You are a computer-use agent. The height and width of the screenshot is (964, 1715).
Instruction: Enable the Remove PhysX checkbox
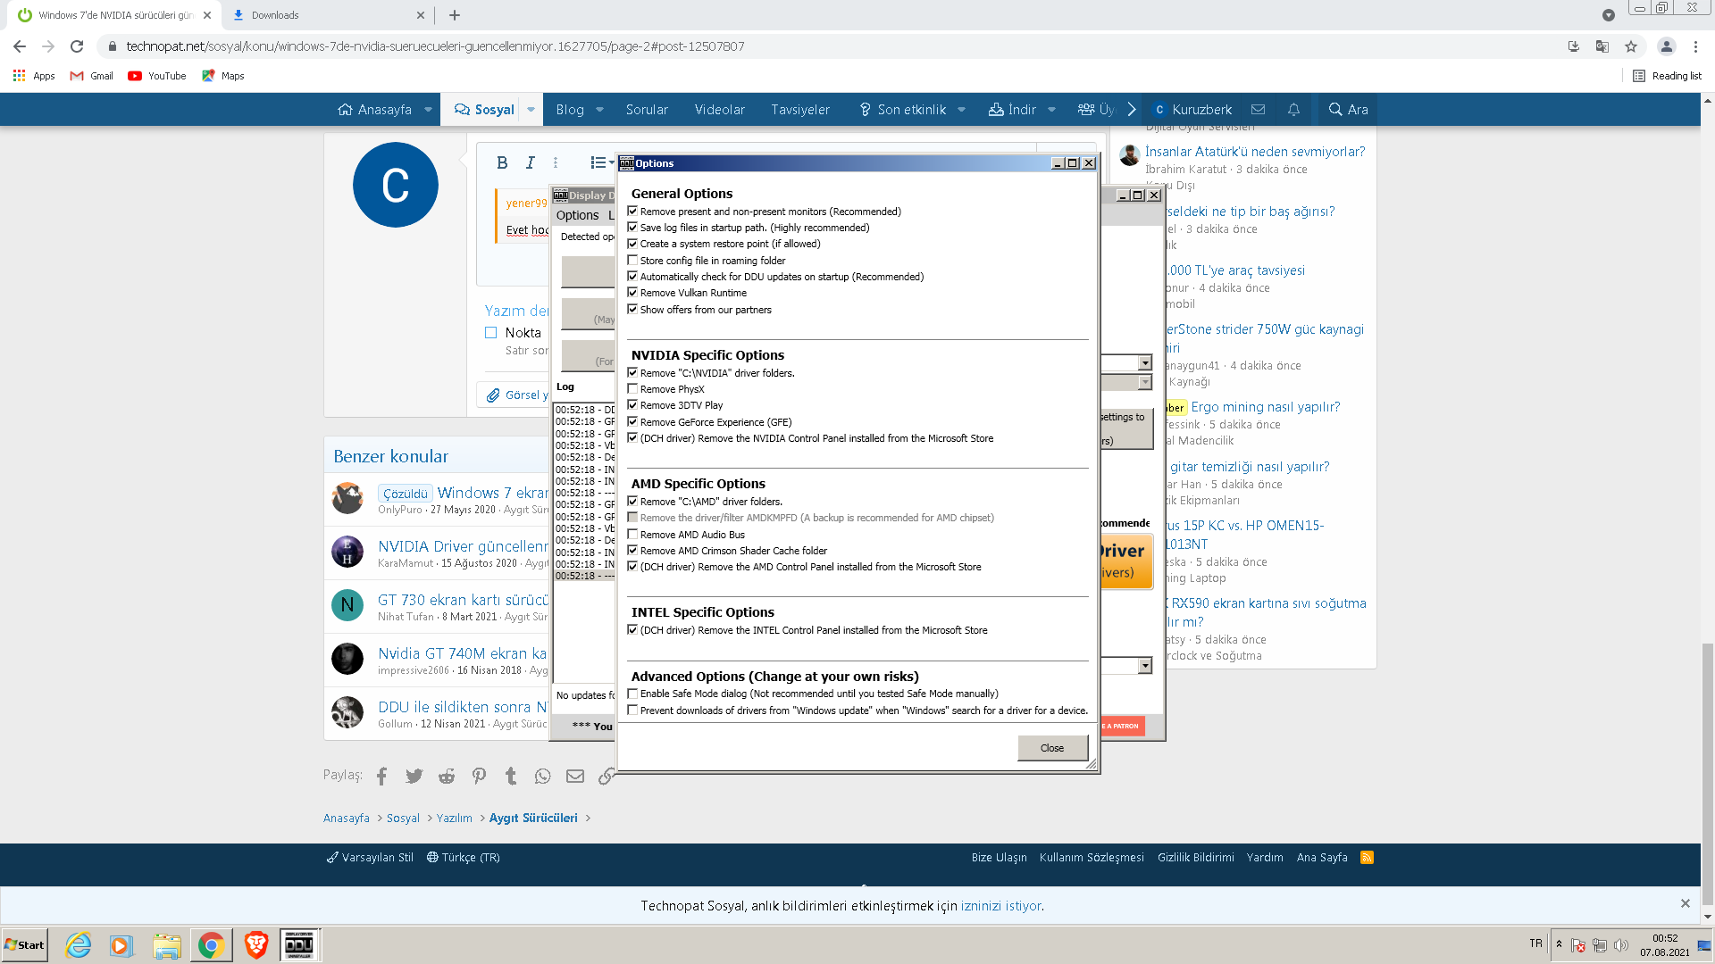(x=632, y=389)
